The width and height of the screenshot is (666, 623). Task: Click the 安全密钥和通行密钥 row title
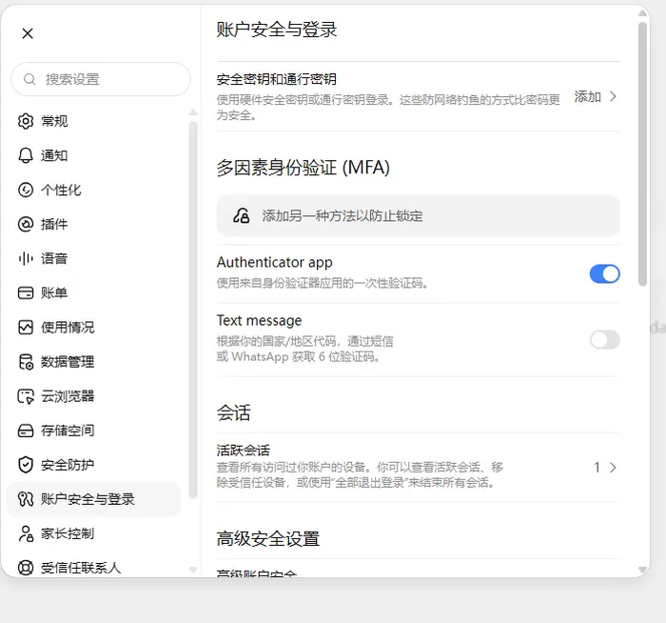[x=277, y=79]
